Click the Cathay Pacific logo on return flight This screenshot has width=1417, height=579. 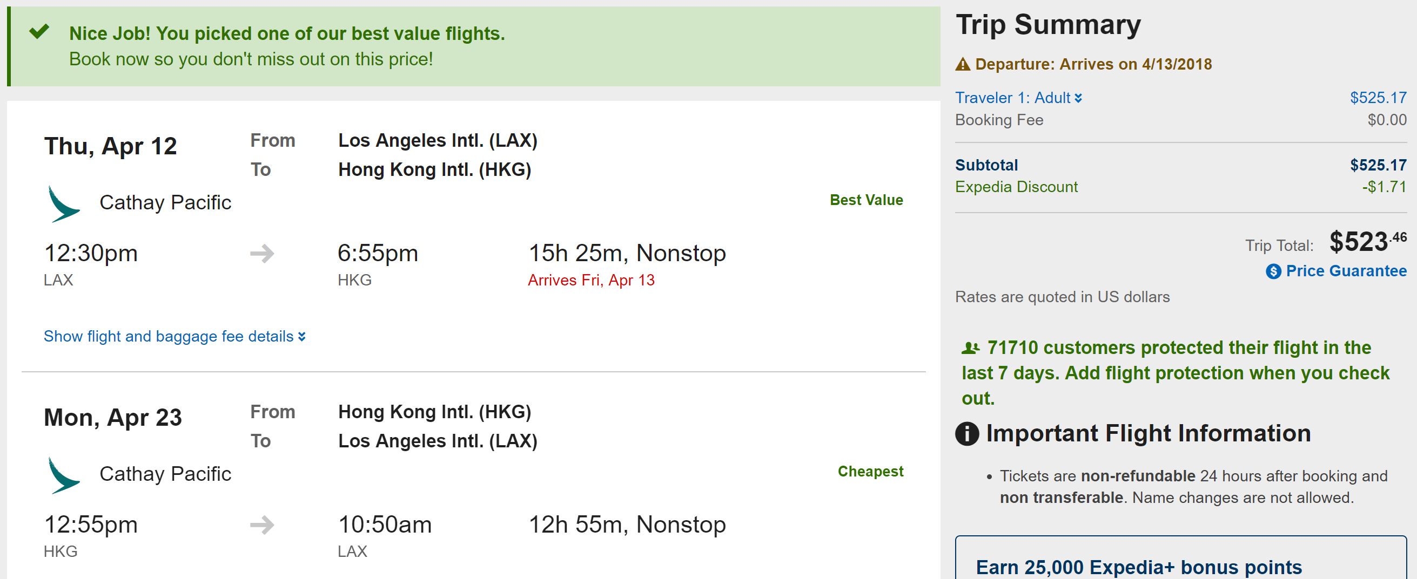63,475
